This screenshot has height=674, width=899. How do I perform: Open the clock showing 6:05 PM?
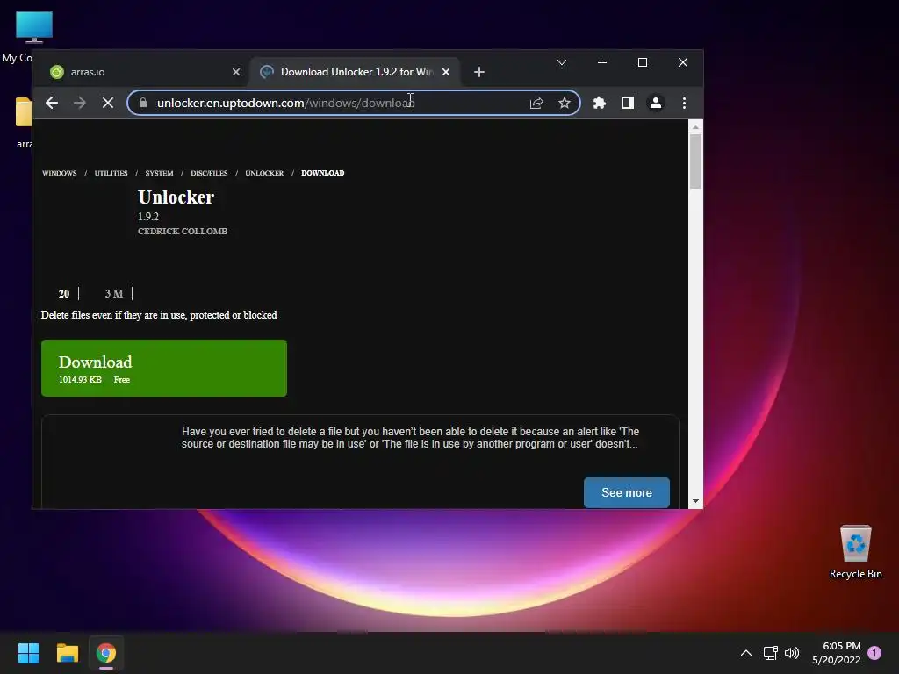(x=837, y=653)
